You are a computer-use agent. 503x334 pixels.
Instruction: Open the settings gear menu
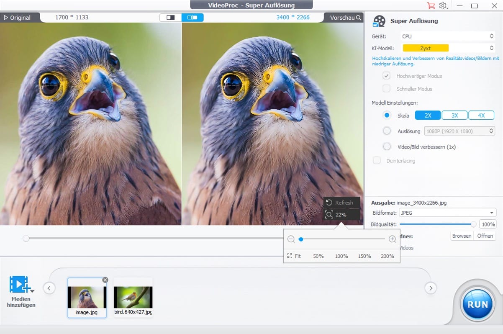pyautogui.click(x=443, y=5)
